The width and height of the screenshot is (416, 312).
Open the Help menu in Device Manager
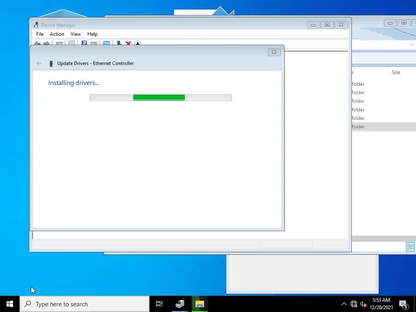coord(92,34)
